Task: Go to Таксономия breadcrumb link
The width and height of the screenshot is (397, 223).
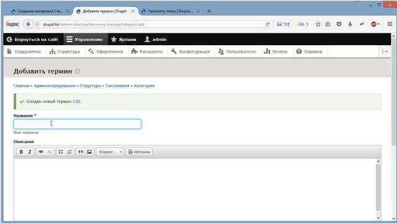Action: 117,85
